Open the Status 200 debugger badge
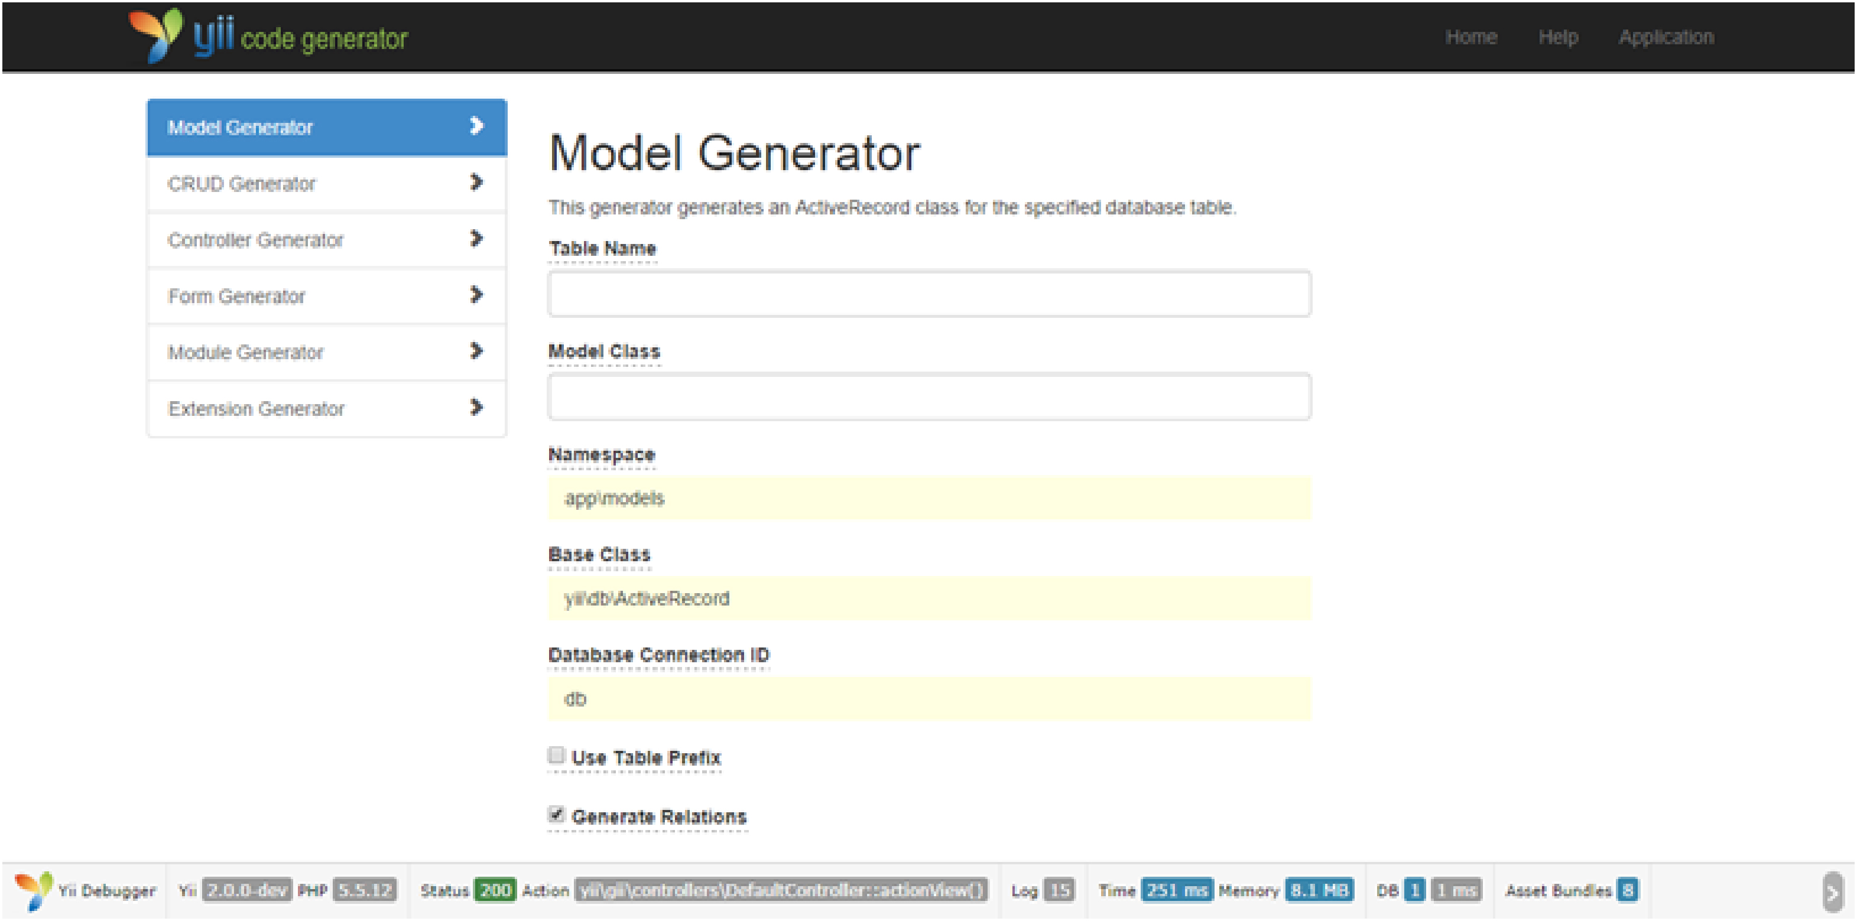 point(495,891)
